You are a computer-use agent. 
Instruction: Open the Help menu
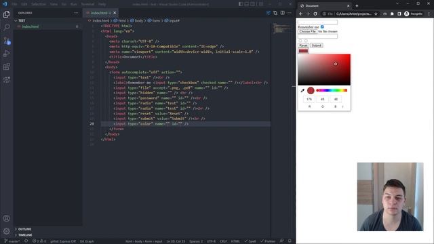click(x=102, y=4)
